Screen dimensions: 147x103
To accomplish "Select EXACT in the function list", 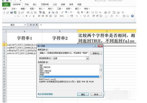I will [69, 77].
